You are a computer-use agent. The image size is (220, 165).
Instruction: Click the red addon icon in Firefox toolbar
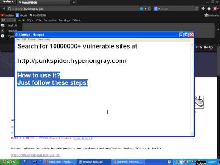(x=215, y=9)
